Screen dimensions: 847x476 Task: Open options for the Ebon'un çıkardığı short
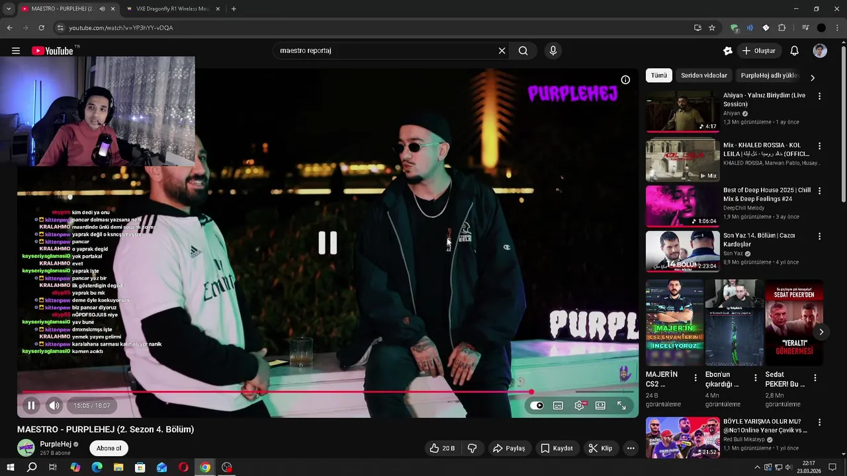coord(755,378)
